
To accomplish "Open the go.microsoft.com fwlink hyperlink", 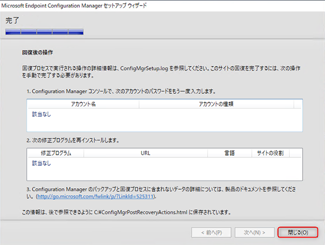I will click(95, 196).
